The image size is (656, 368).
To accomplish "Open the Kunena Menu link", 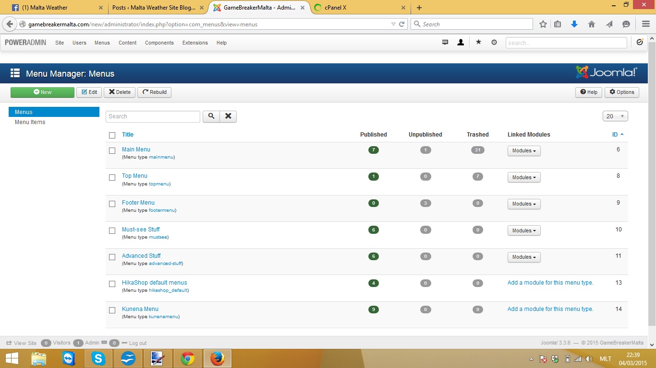I will [x=140, y=309].
